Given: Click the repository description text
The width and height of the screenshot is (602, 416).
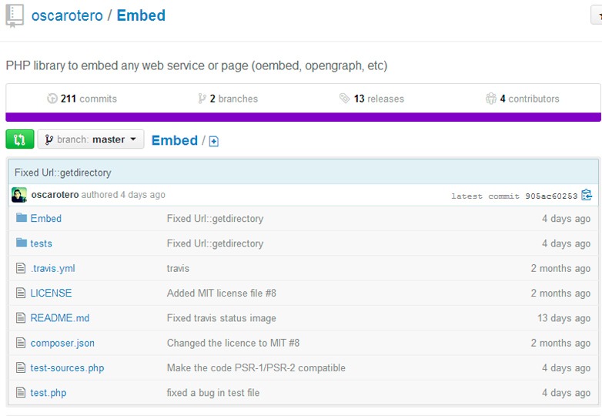Looking at the screenshot, I should point(196,65).
